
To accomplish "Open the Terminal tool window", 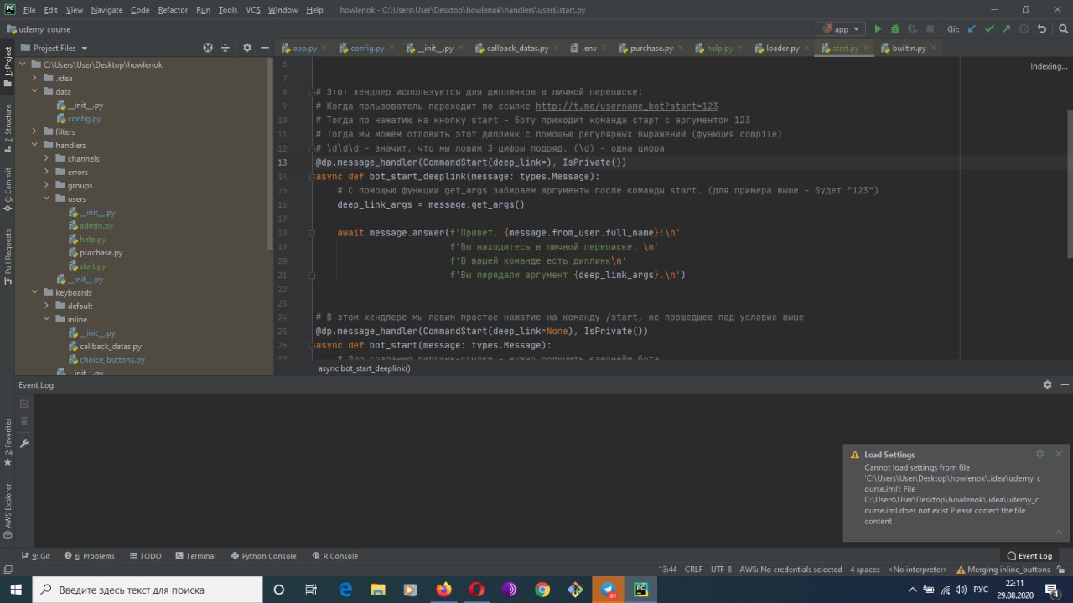I will [195, 556].
